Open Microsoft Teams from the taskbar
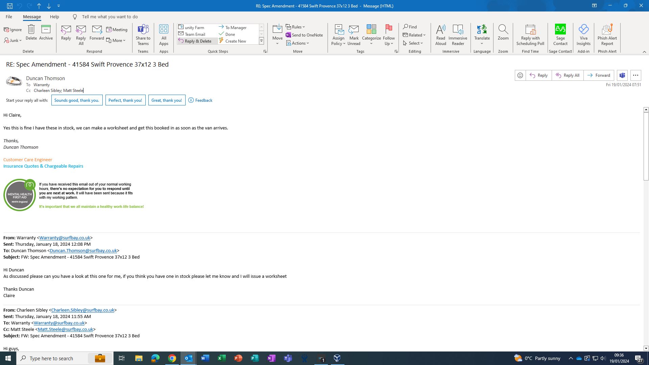 click(x=288, y=358)
